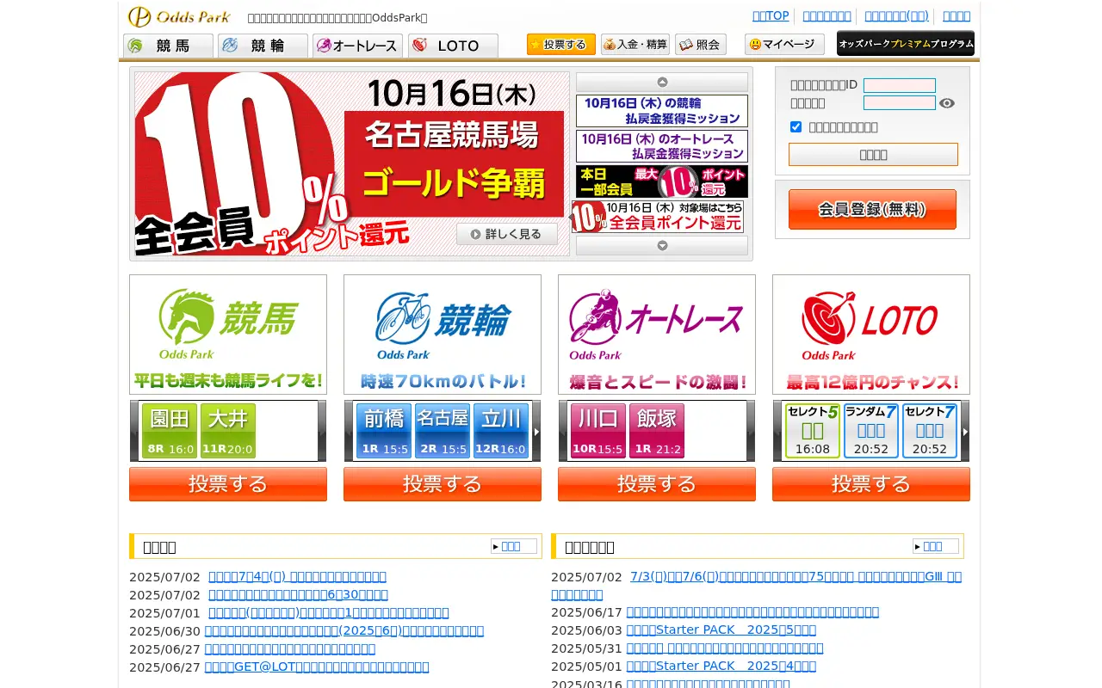Focus the ID input field
Image resolution: width=1102 pixels, height=688 pixels.
coord(900,85)
